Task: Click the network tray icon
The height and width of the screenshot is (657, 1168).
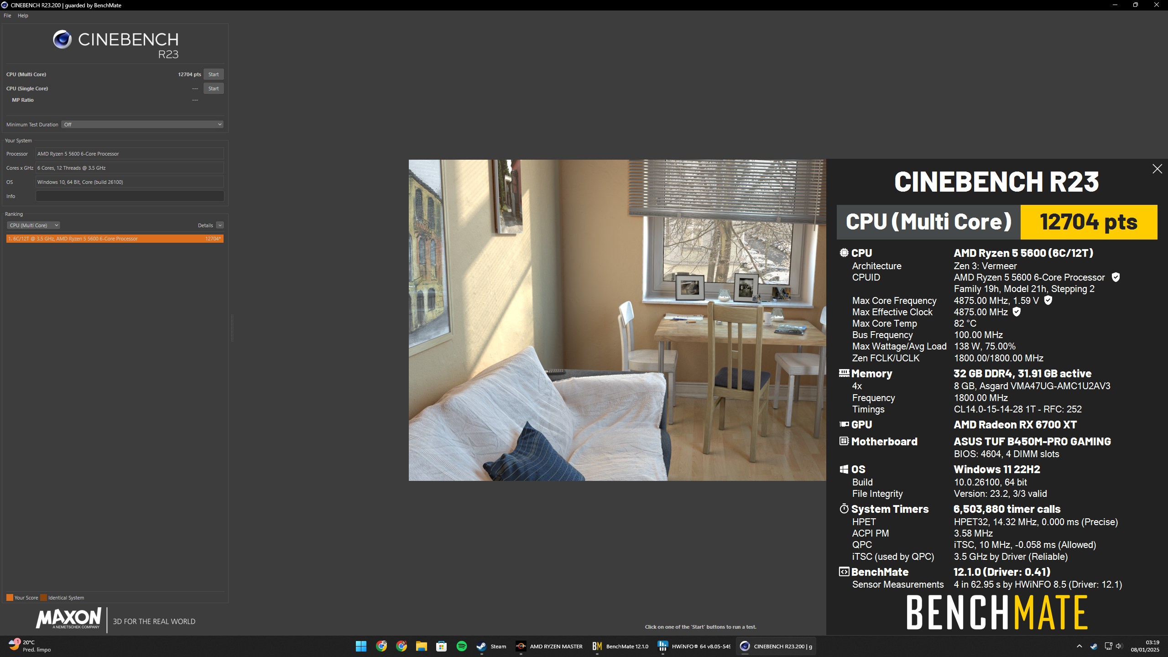Action: tap(1108, 646)
